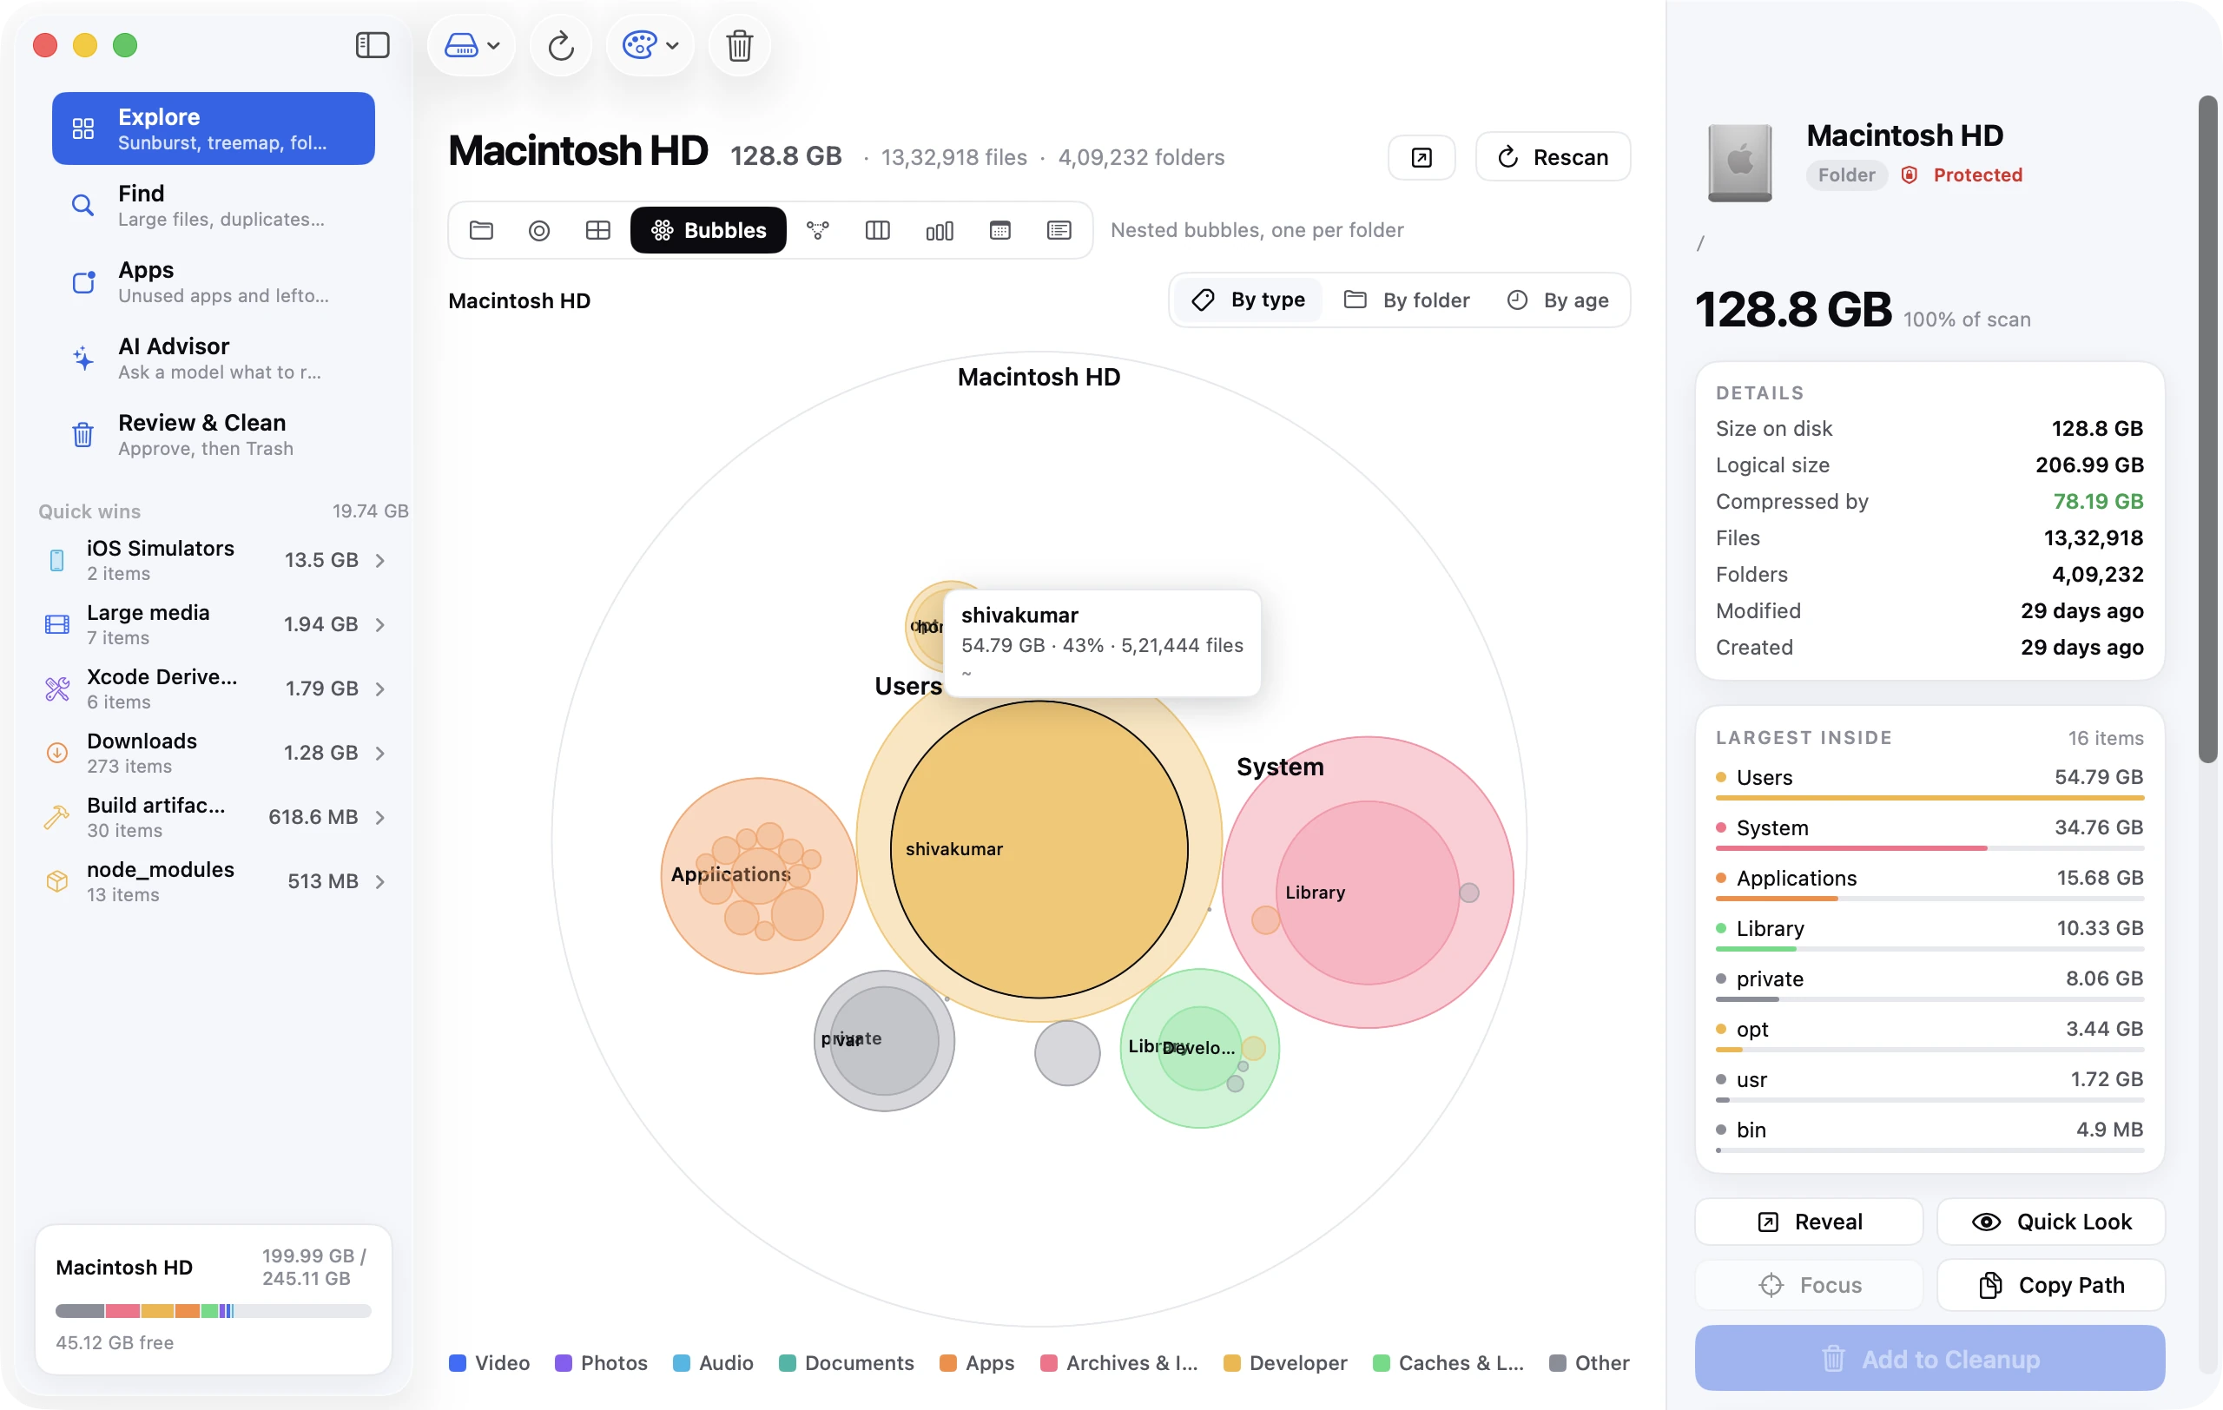Select the Applications bubble in chart
The height and width of the screenshot is (1410, 2223).
click(759, 876)
